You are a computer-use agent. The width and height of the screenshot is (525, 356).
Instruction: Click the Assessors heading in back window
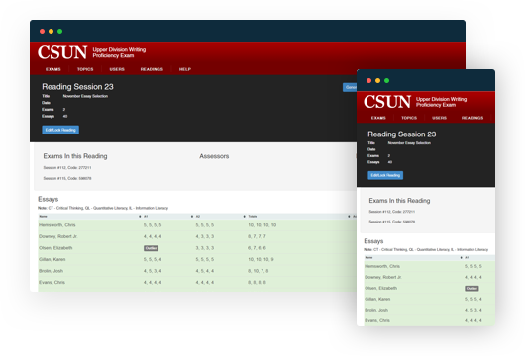click(214, 156)
